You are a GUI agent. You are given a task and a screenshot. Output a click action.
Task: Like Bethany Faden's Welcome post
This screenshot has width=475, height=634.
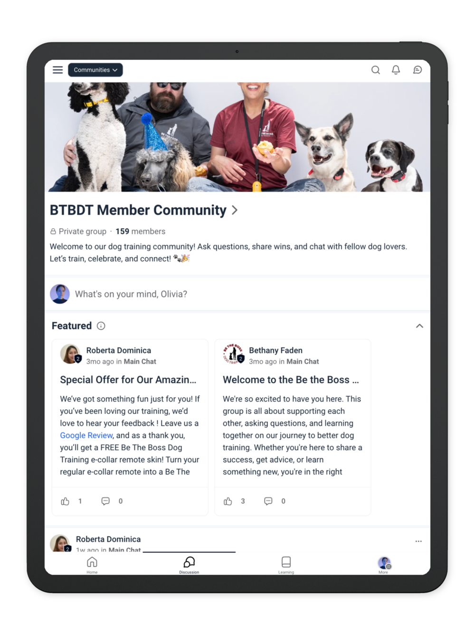pos(228,501)
